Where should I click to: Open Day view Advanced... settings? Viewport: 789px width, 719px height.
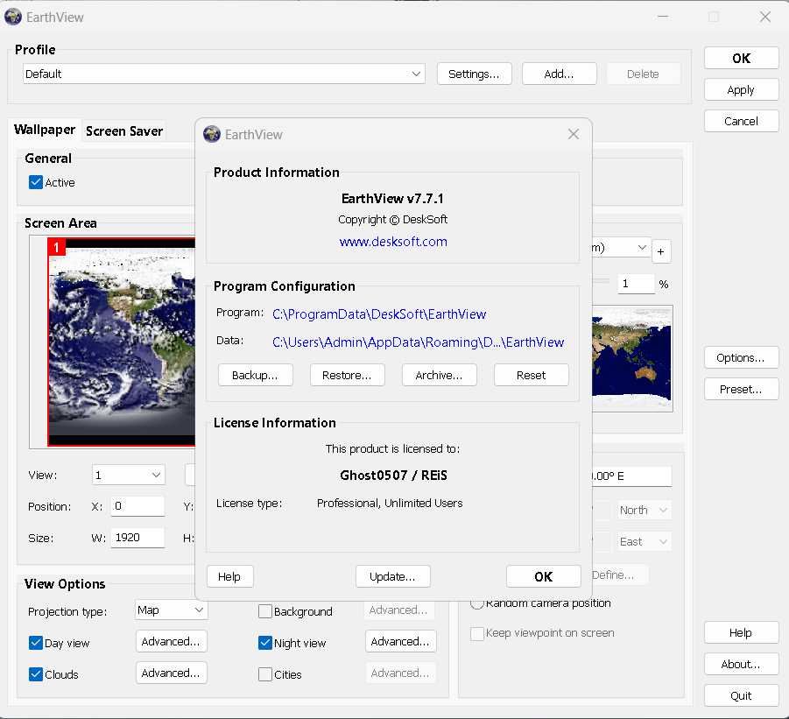(171, 642)
